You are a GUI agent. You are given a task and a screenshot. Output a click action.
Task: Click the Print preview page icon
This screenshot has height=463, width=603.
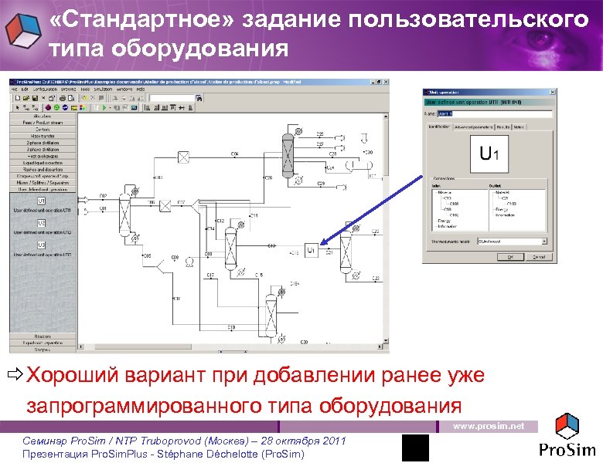point(71,98)
